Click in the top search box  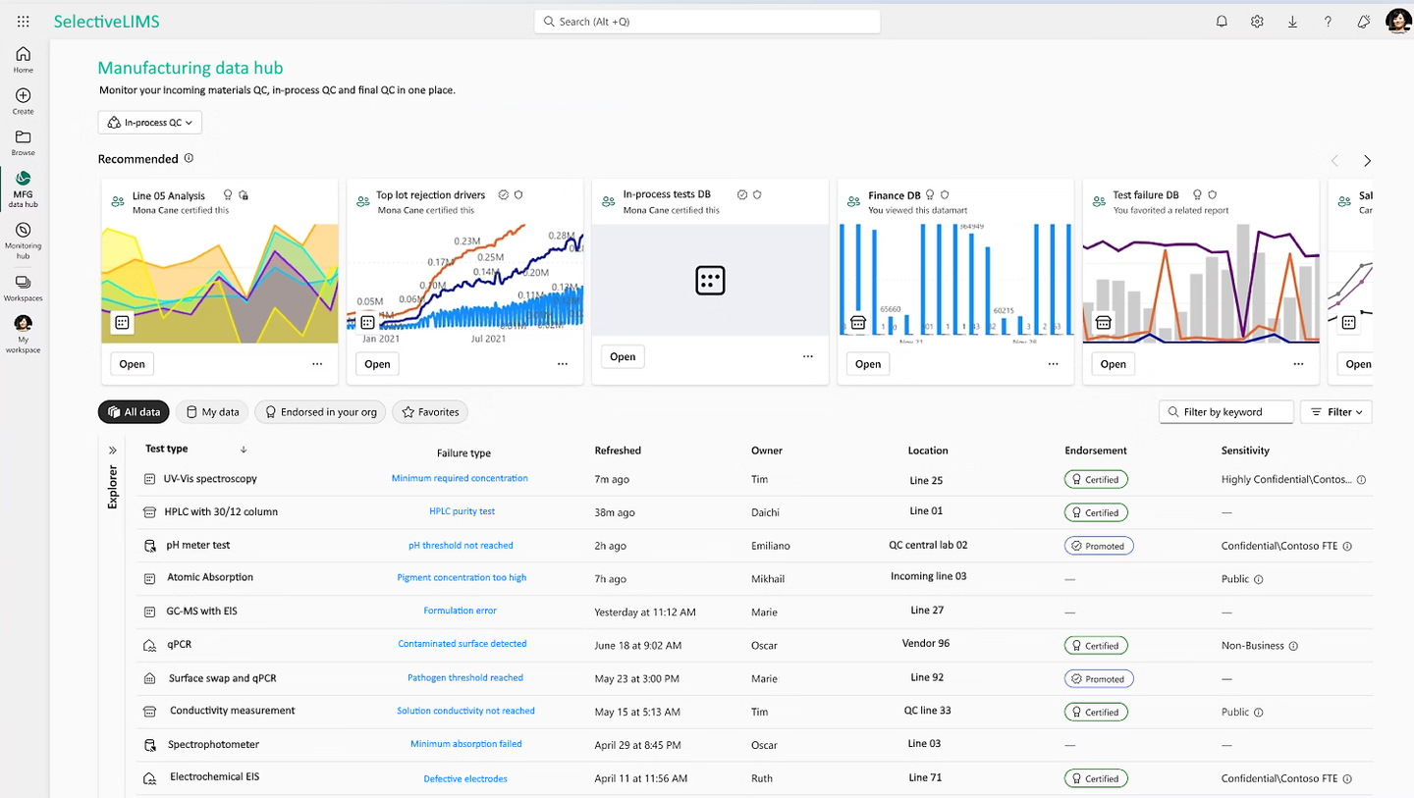(x=707, y=22)
